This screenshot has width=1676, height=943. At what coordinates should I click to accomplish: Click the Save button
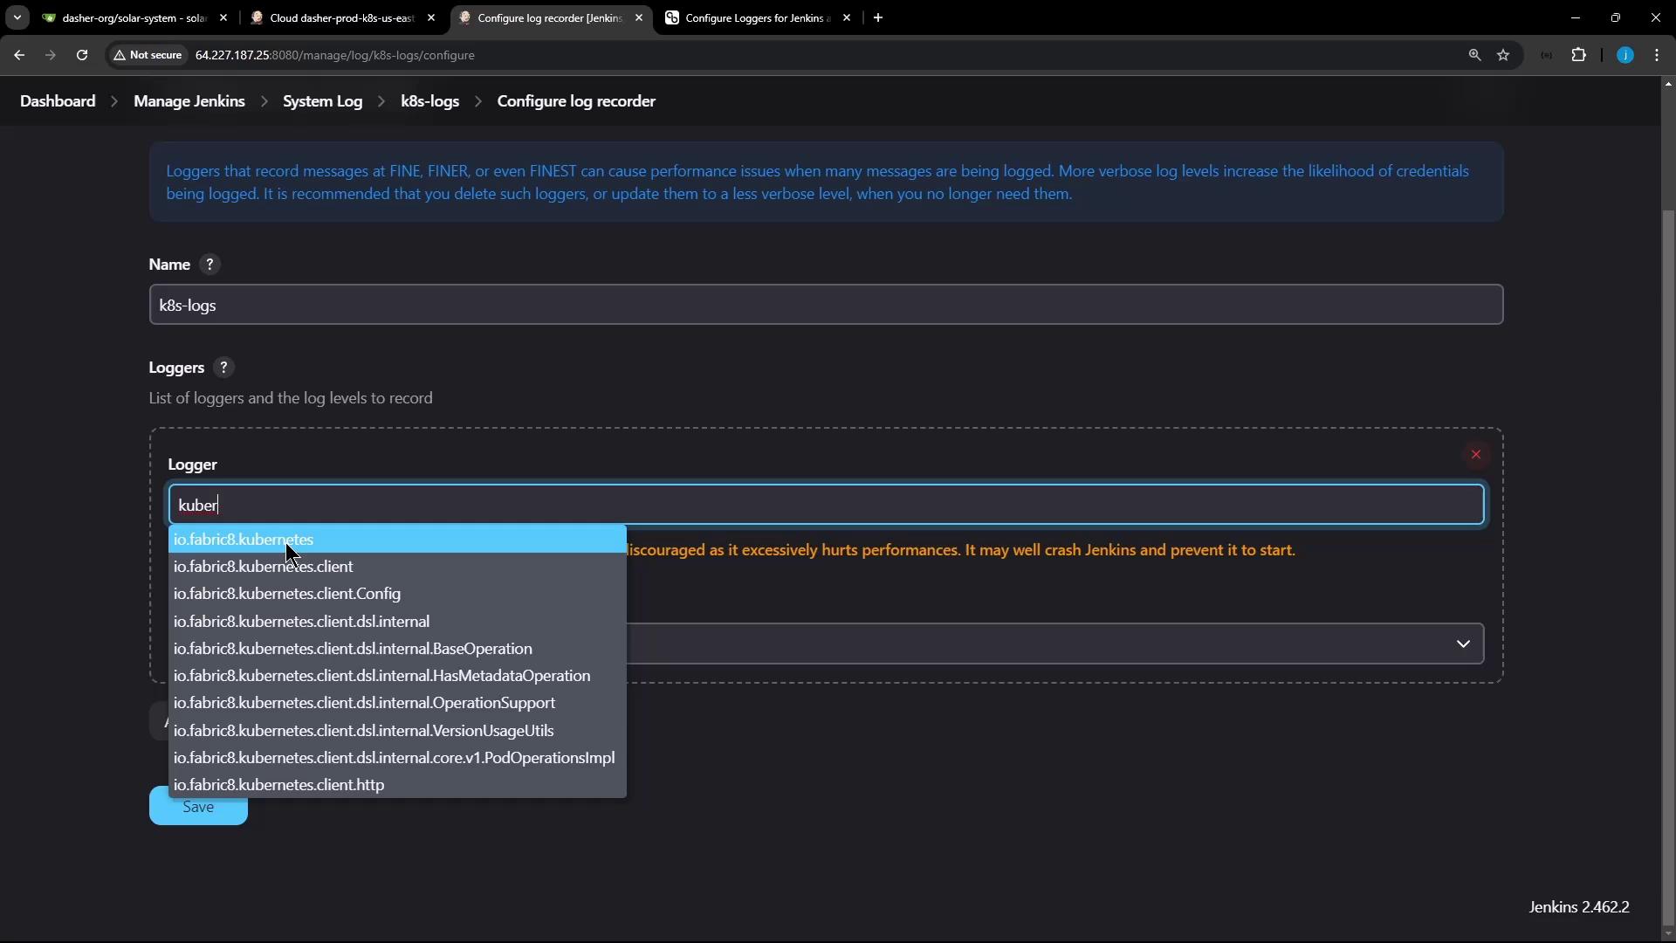tap(198, 809)
